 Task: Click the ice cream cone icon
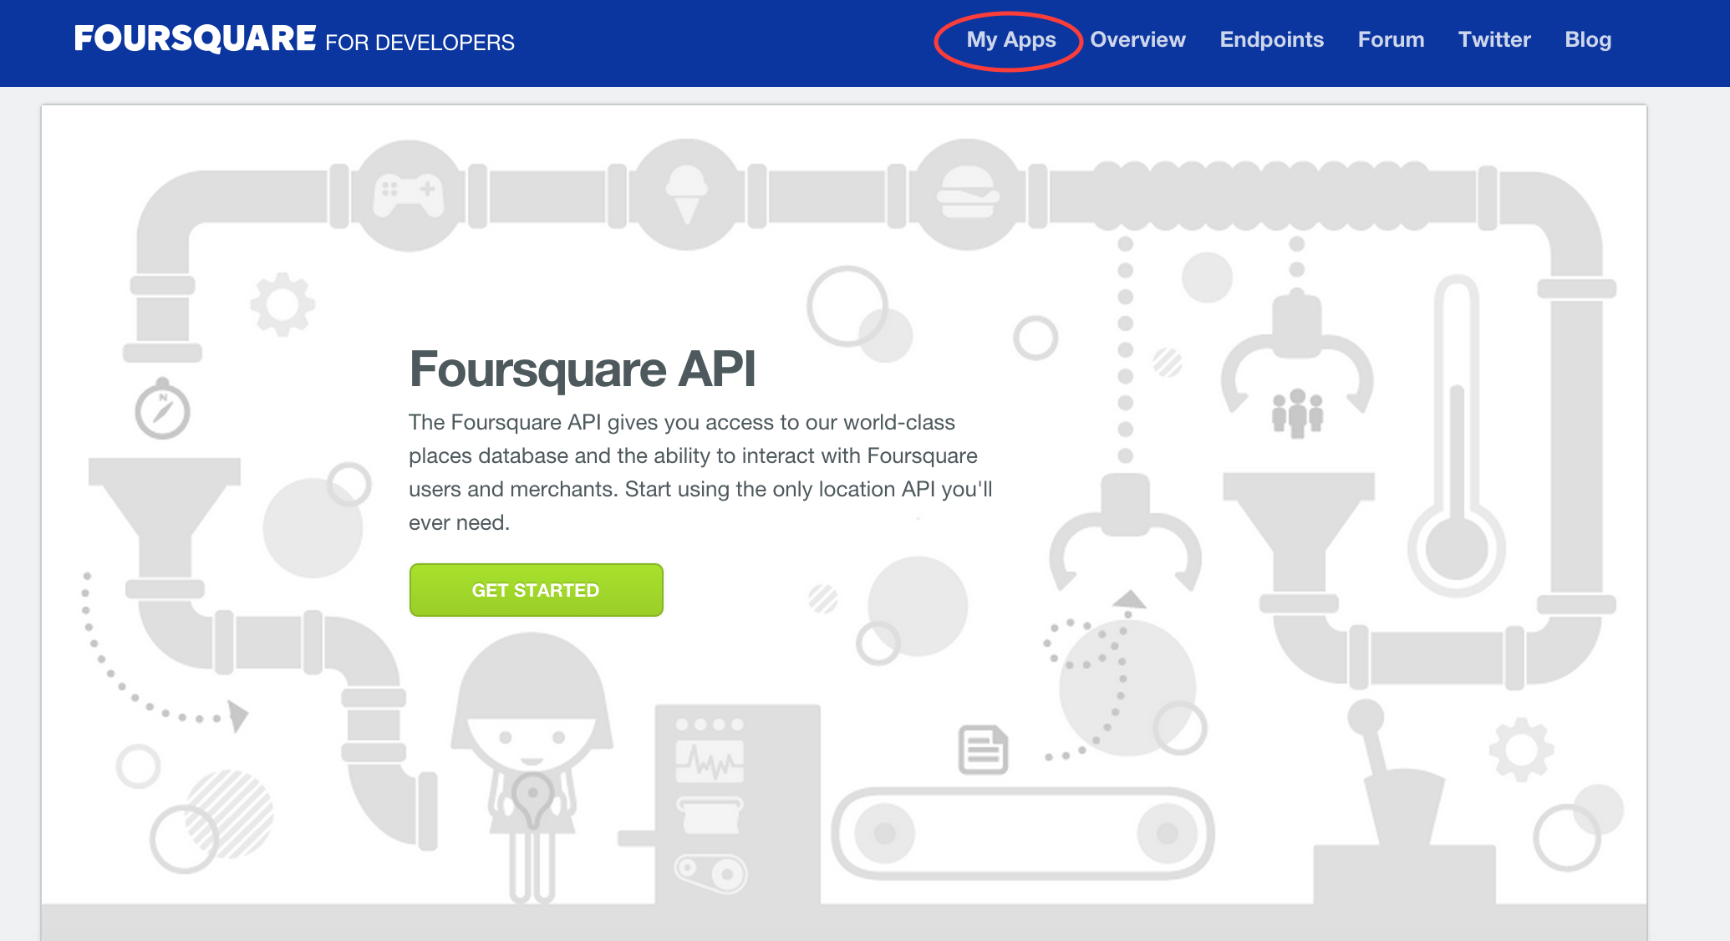(686, 195)
